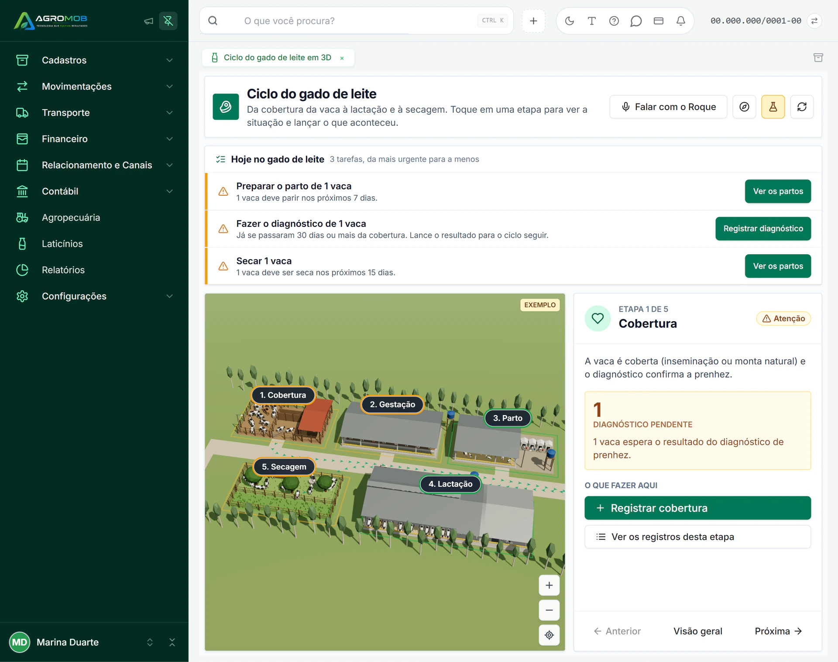Expand Relacionamento e Canais menu
The height and width of the screenshot is (662, 838).
(x=94, y=165)
